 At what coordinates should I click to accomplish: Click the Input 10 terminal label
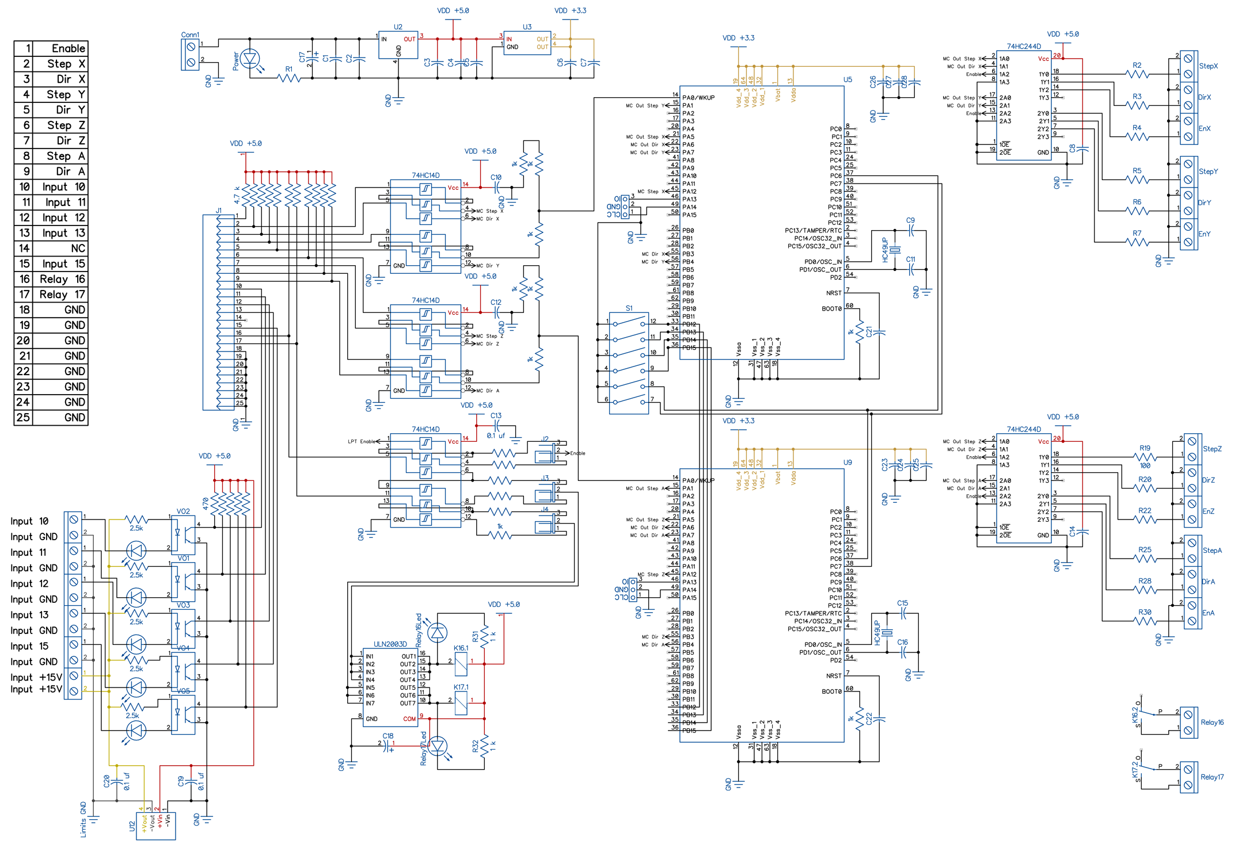pyautogui.click(x=30, y=521)
